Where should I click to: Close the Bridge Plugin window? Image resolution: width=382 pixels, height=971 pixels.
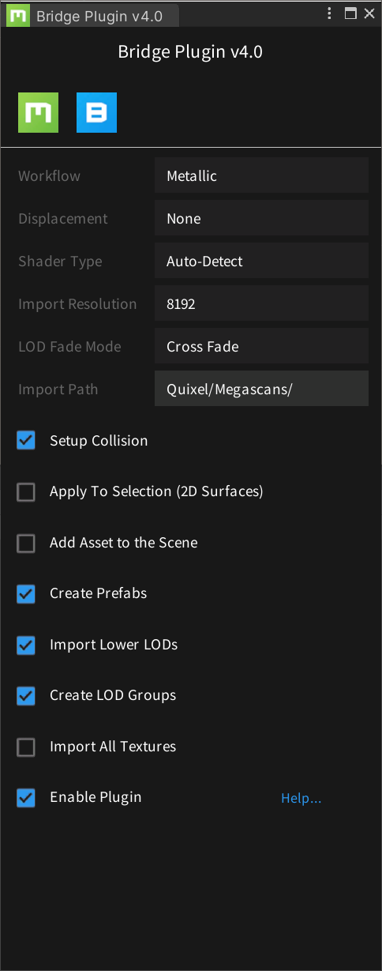click(x=369, y=13)
